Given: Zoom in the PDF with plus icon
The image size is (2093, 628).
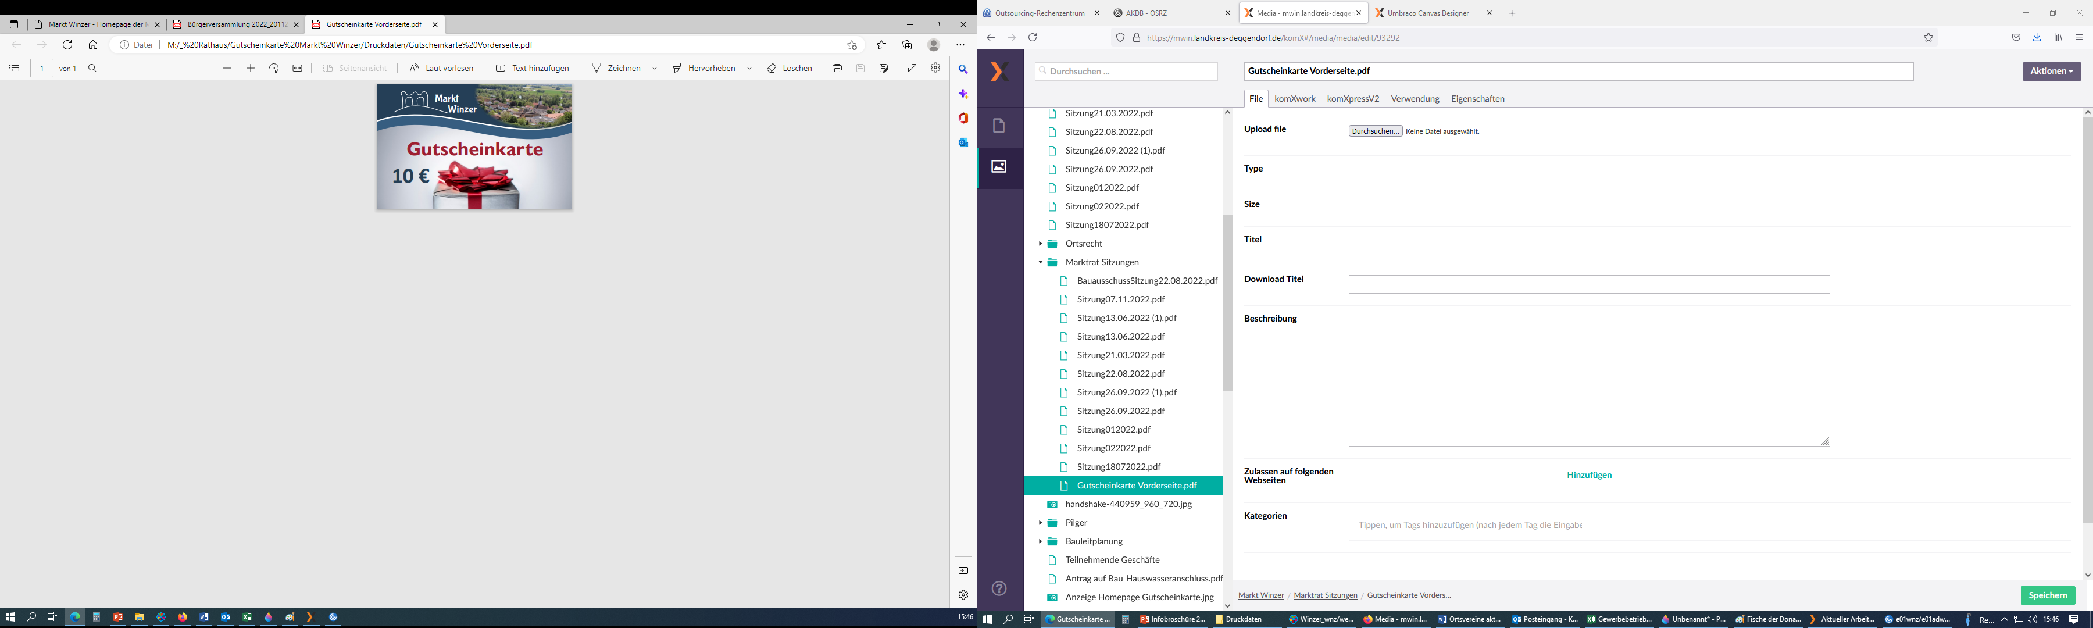Looking at the screenshot, I should [250, 68].
